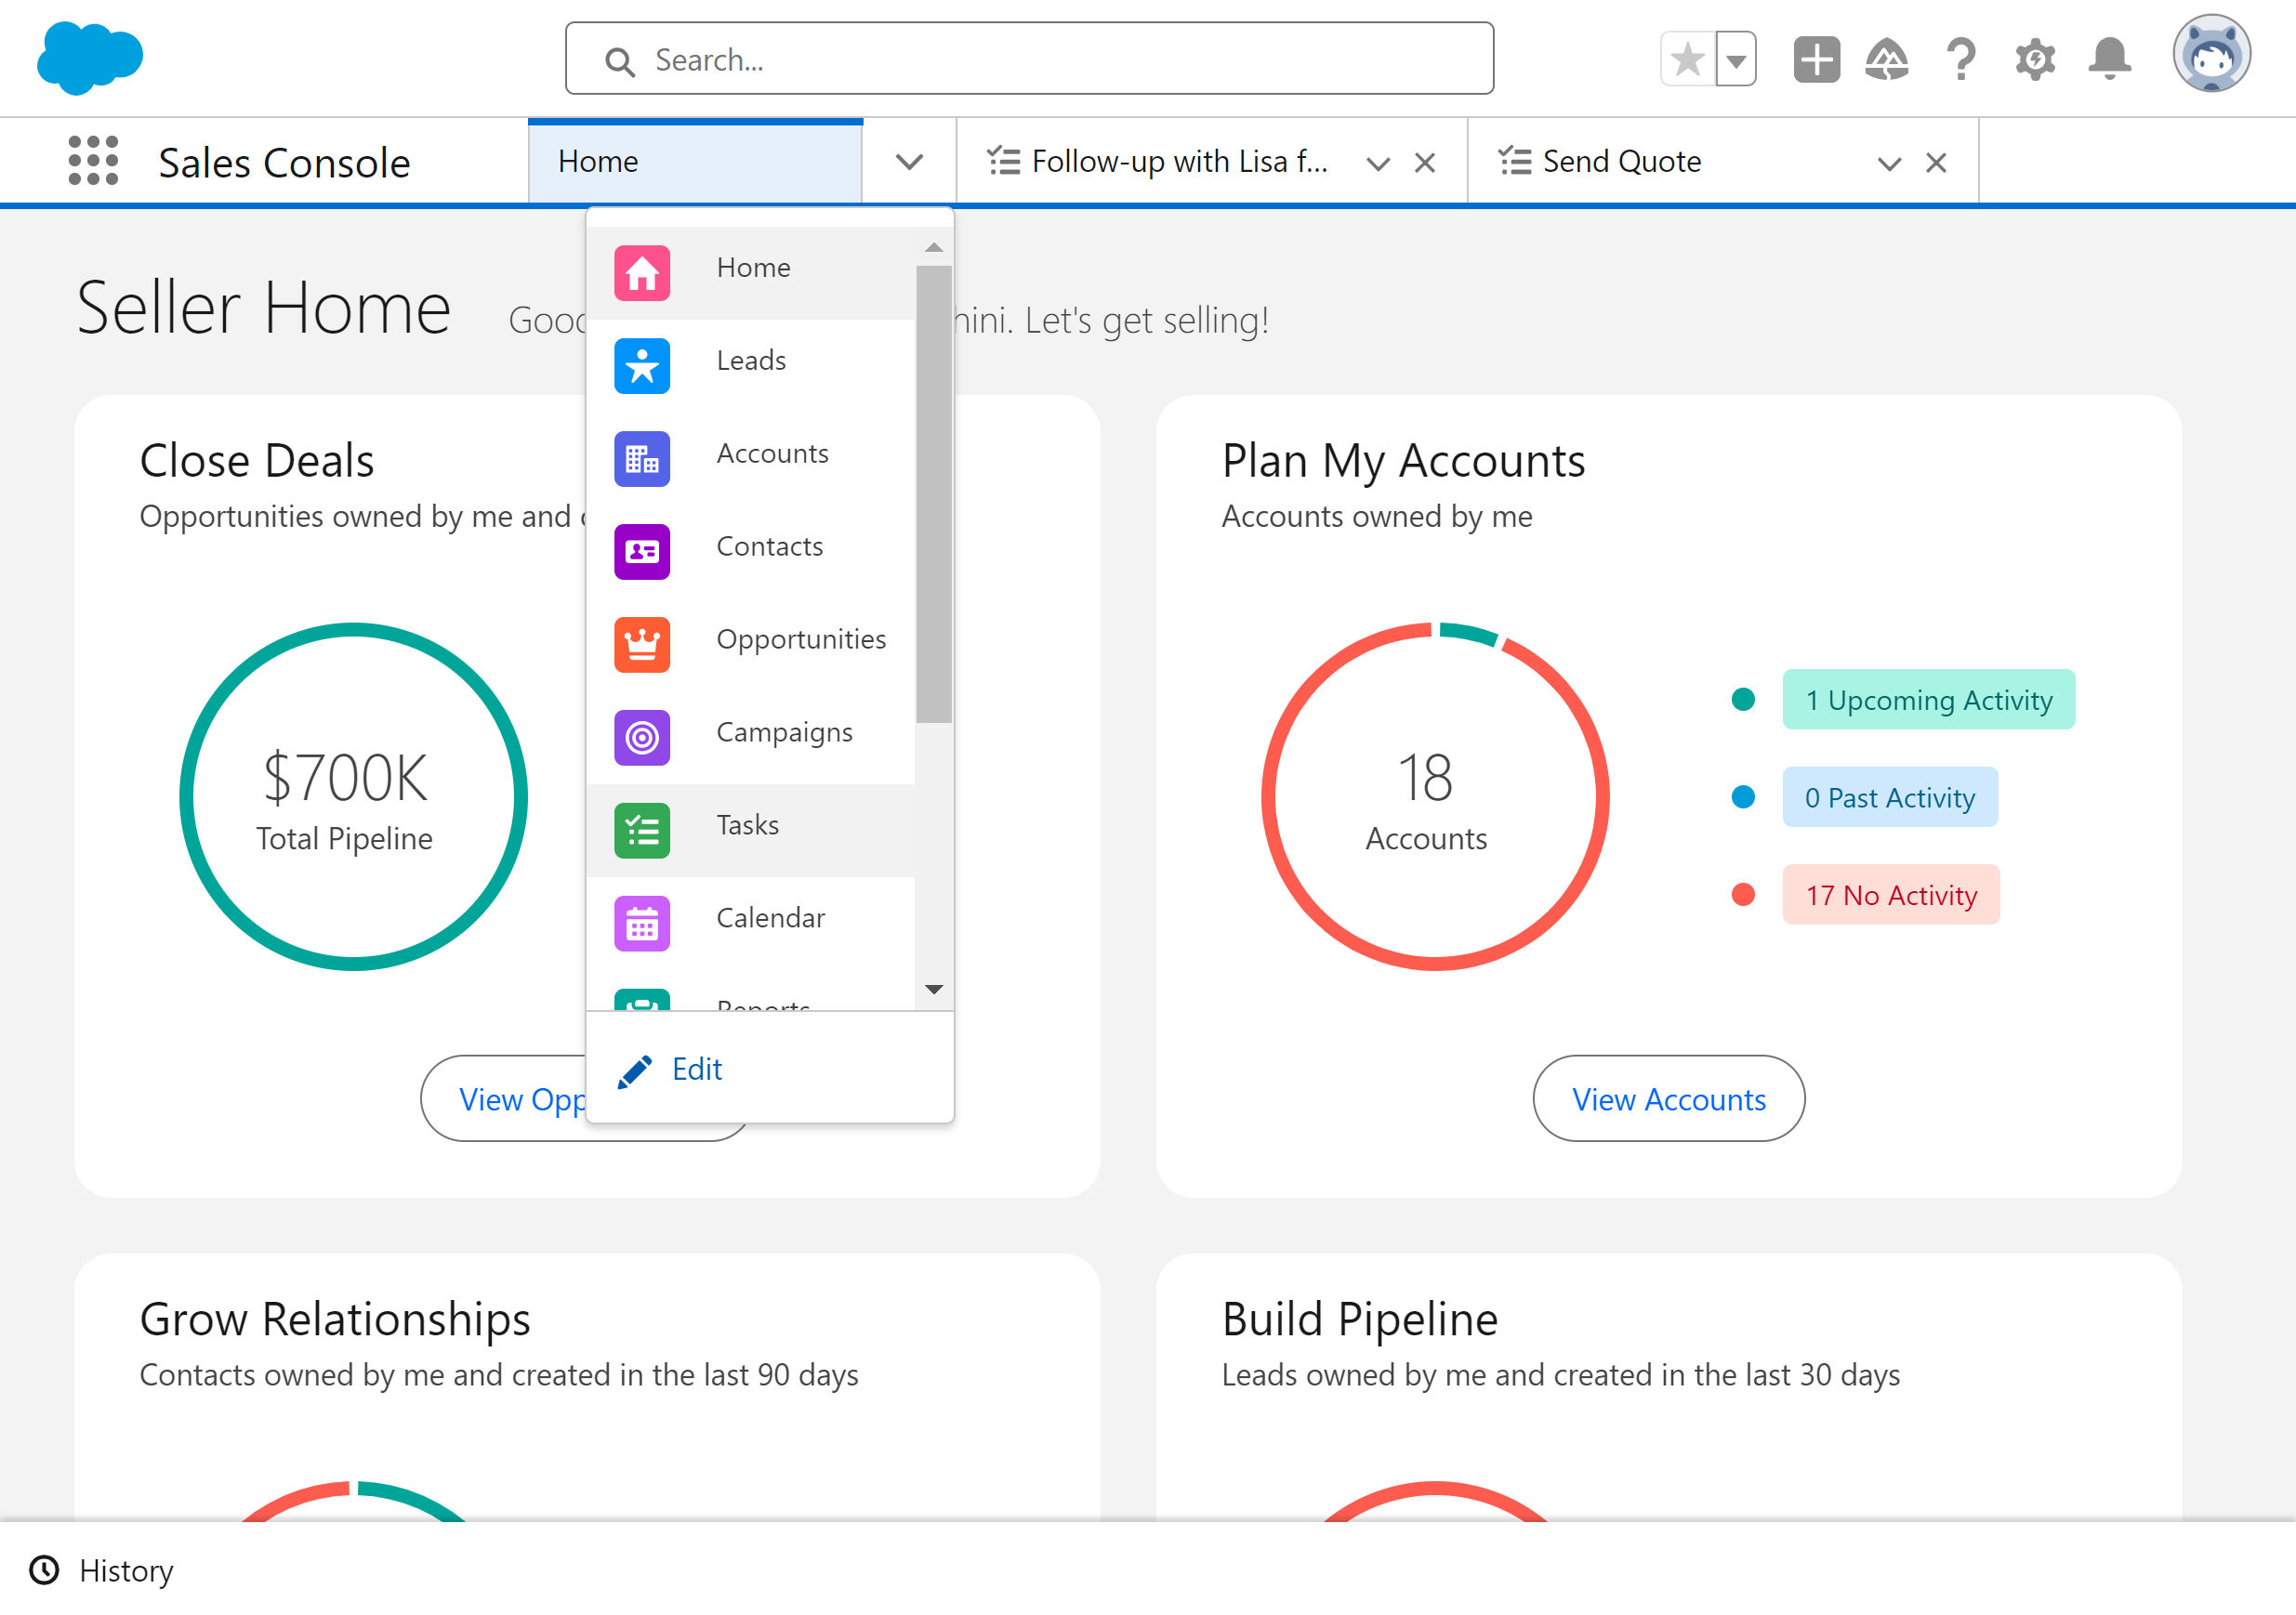Click the navigation menu scroll-up arrow
Screen dimensions: 2296x1615
pos(933,247)
